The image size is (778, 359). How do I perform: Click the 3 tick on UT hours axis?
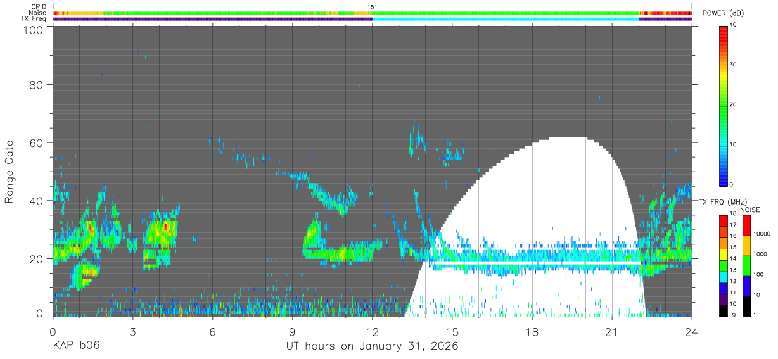pos(132,331)
